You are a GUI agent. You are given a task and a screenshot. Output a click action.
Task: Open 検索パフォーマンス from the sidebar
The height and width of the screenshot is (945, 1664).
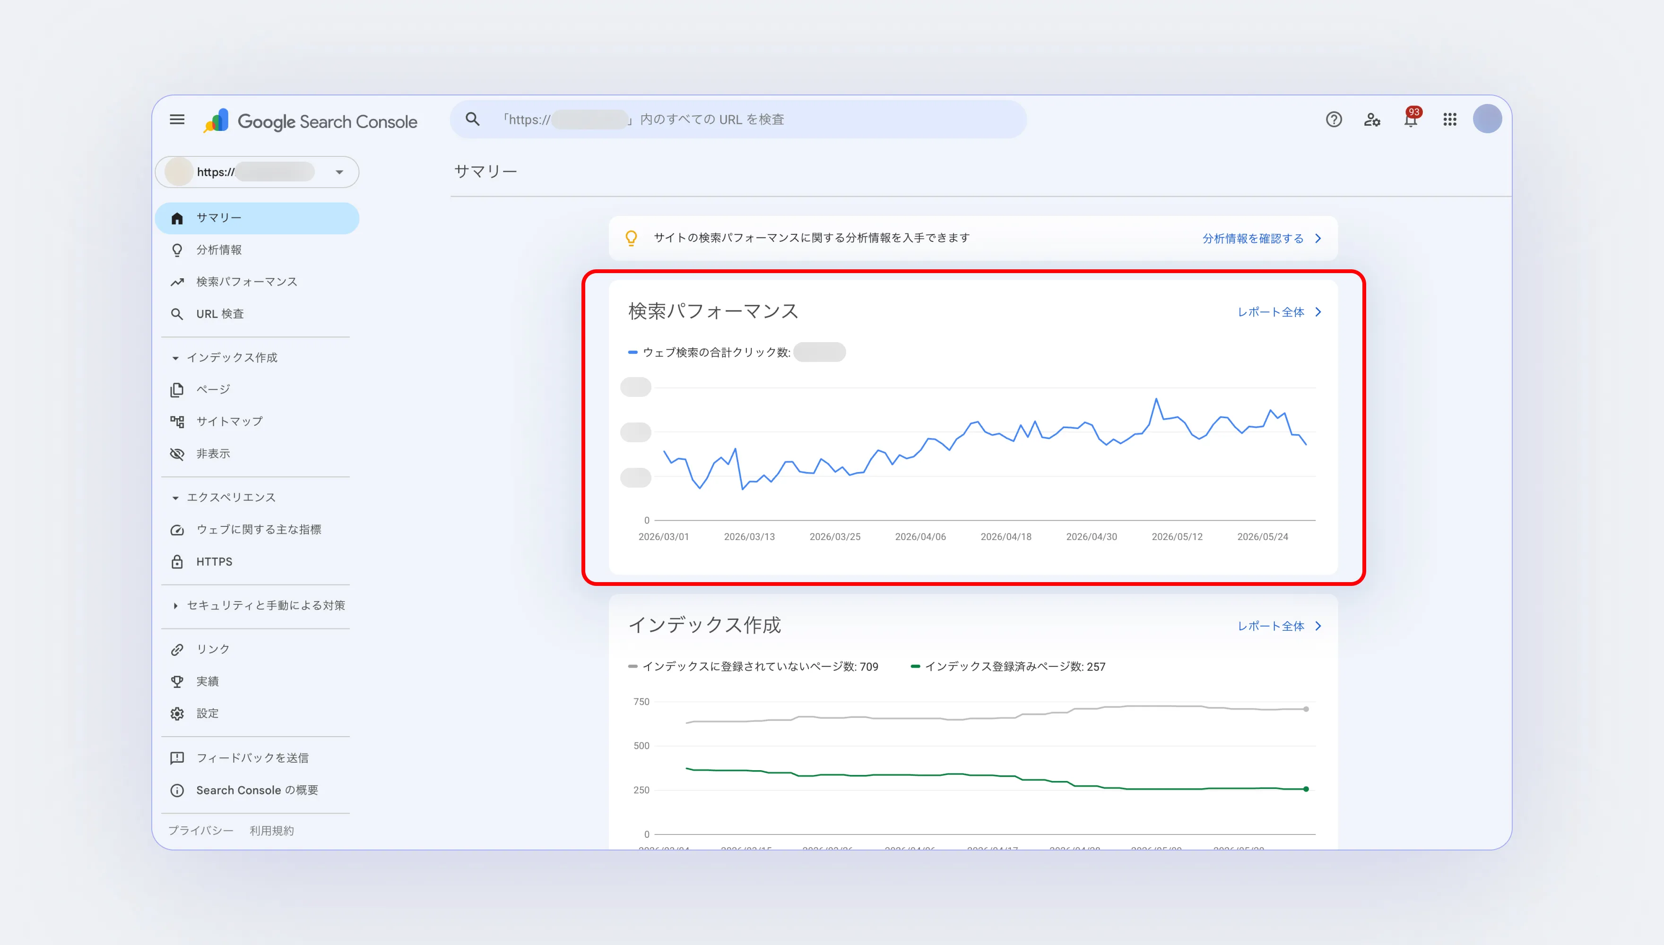coord(257,282)
